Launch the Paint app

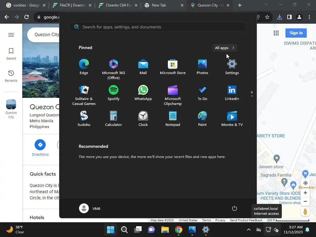click(202, 119)
